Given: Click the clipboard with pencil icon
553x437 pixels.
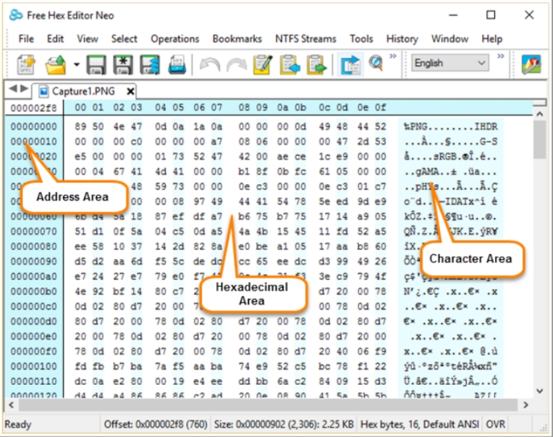Looking at the screenshot, I should point(263,64).
